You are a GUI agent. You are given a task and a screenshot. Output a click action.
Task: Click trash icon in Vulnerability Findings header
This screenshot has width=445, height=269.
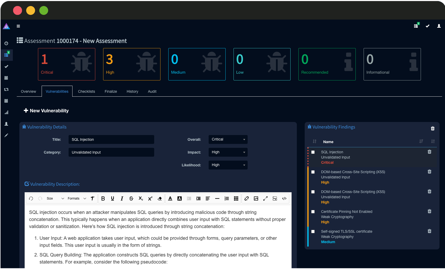pos(433,128)
